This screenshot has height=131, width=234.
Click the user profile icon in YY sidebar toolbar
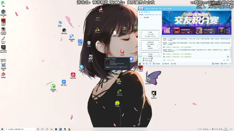pos(140,12)
